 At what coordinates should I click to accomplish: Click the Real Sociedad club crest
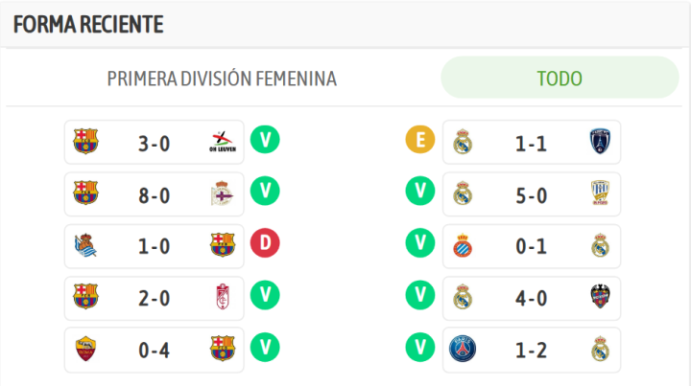tap(85, 246)
